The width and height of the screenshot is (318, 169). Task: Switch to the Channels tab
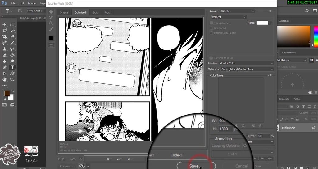[284, 99]
